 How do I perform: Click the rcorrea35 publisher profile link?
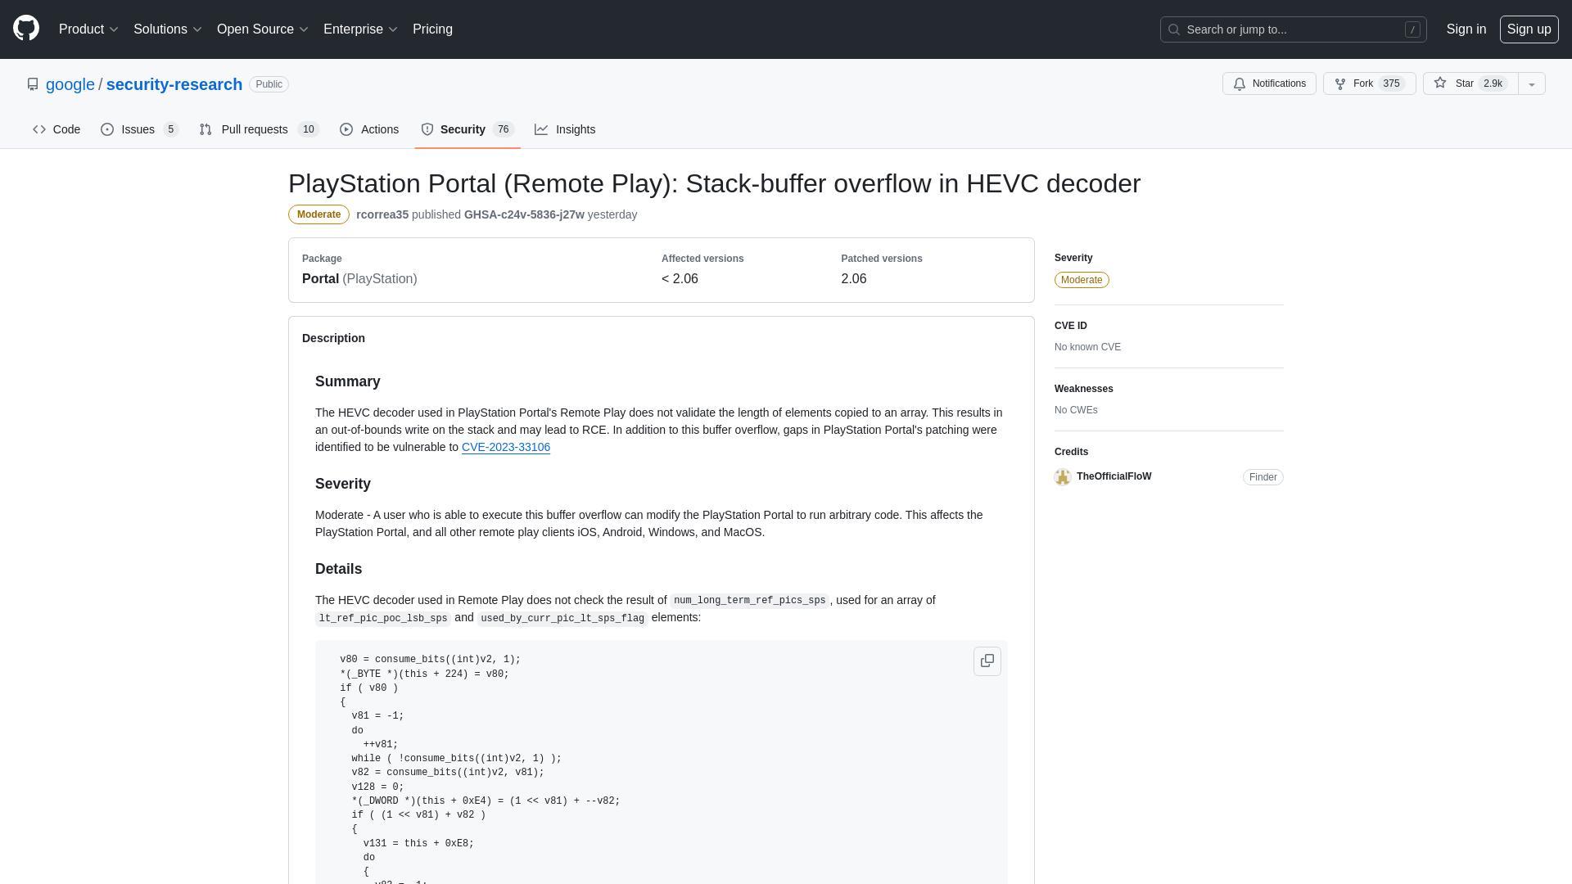[382, 214]
